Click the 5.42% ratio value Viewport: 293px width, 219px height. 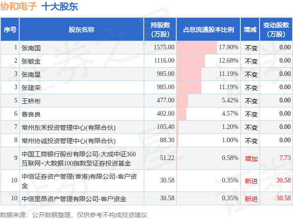pyautogui.click(x=230, y=100)
